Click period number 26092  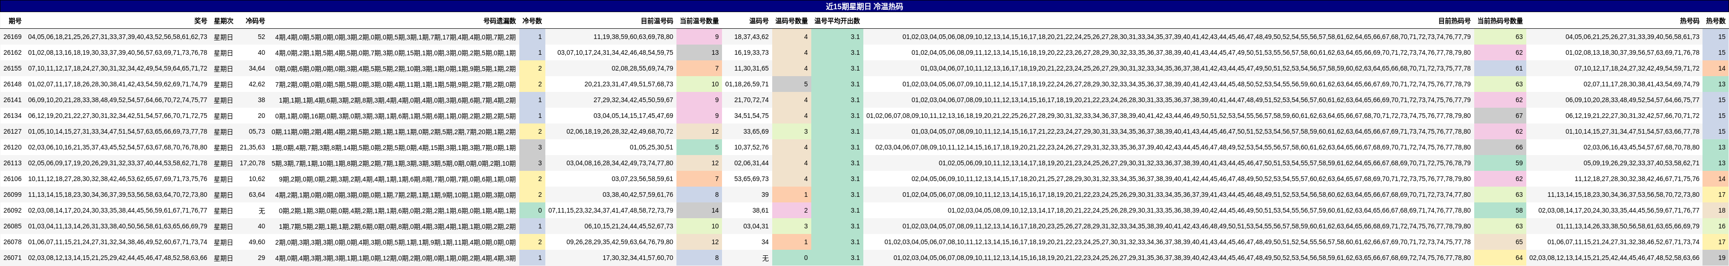point(12,210)
